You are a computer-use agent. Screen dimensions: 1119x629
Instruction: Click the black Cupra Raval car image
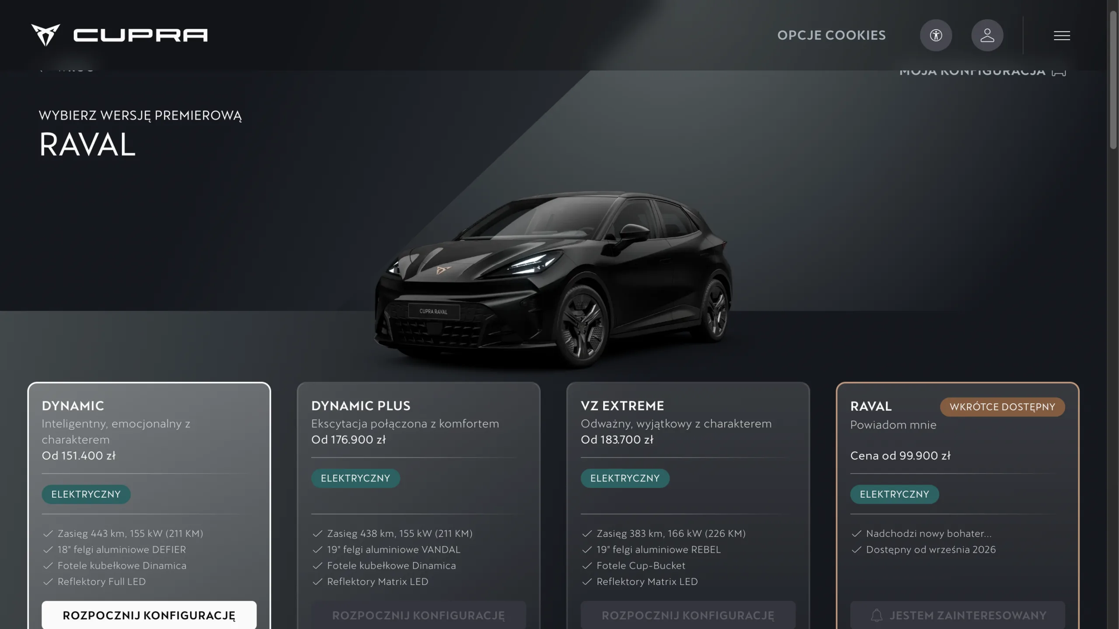point(553,279)
